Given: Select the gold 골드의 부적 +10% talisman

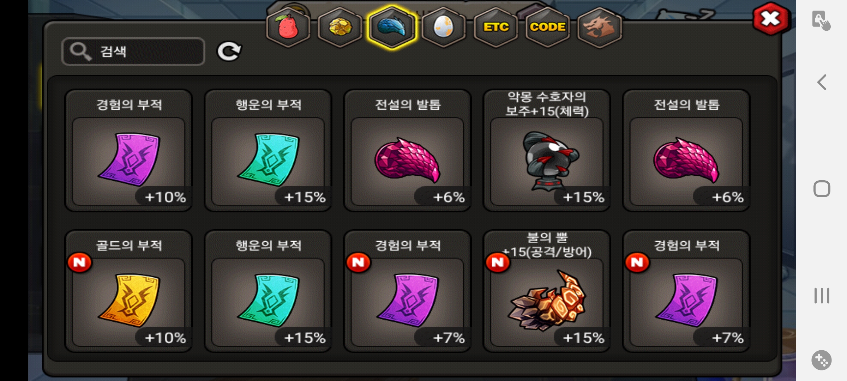Looking at the screenshot, I should 129,291.
